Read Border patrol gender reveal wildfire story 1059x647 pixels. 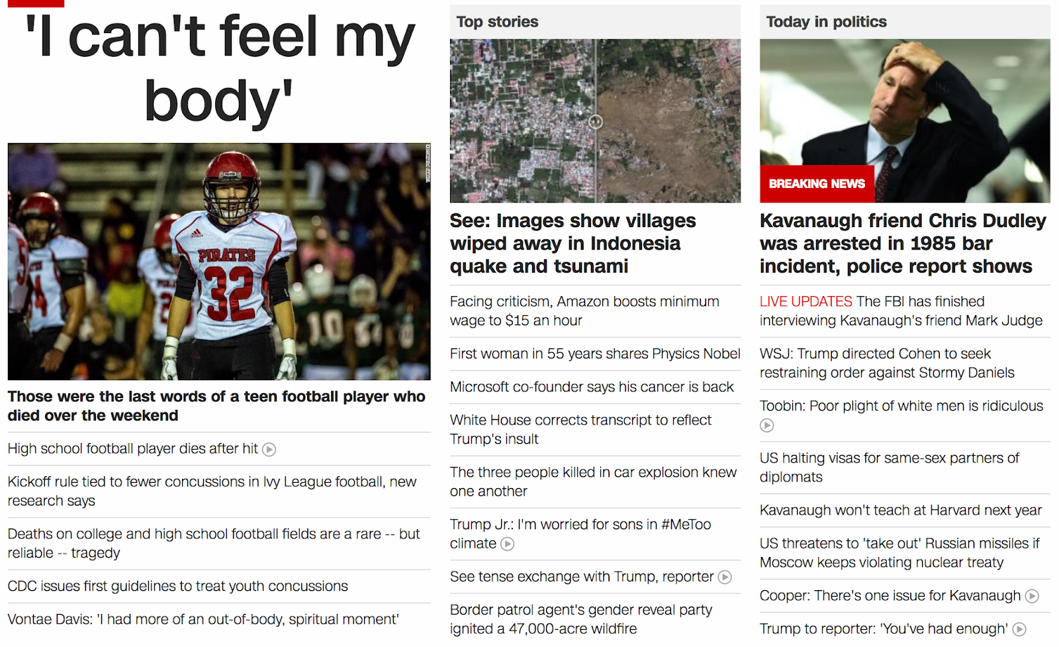581,620
